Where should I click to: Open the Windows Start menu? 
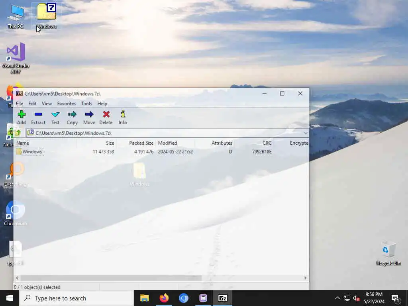(10, 298)
